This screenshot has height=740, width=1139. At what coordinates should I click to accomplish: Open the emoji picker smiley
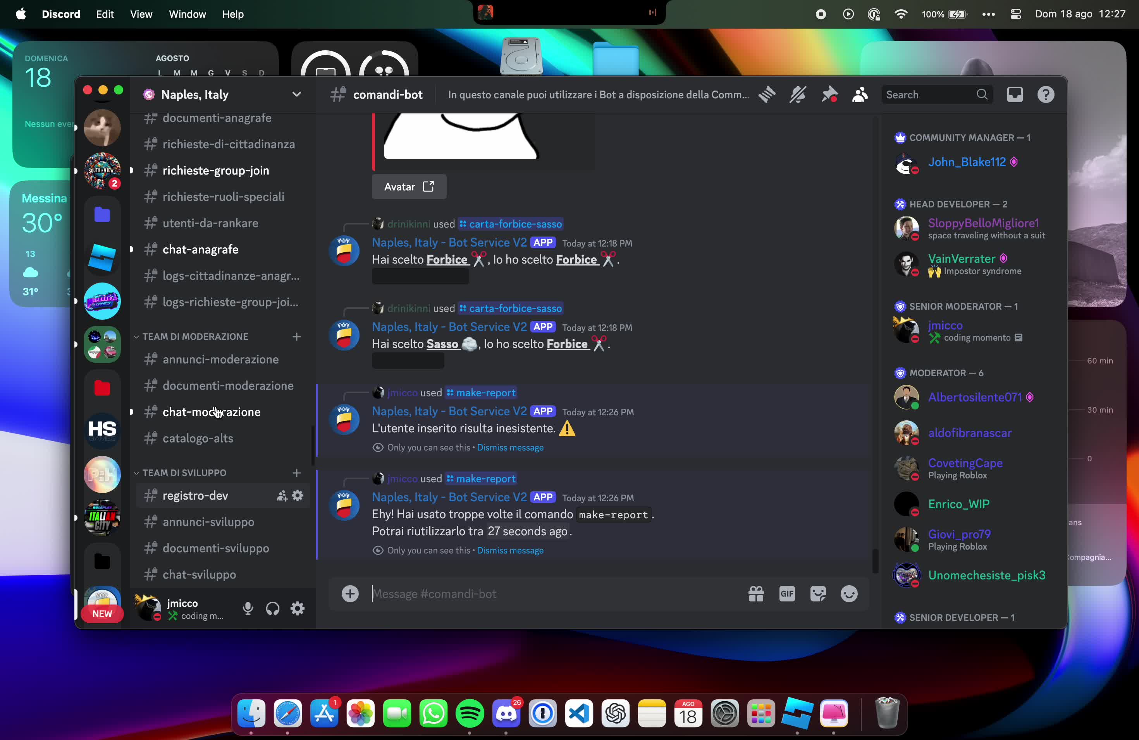pyautogui.click(x=849, y=594)
